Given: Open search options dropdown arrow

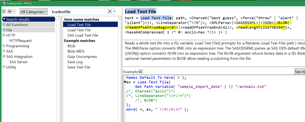Looking at the screenshot, I should click(114, 12).
